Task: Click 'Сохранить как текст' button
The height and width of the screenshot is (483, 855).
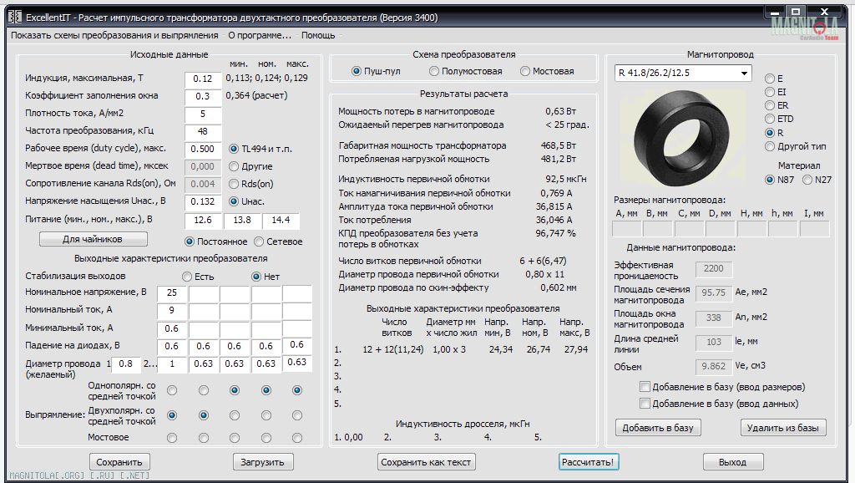Action: (x=426, y=462)
